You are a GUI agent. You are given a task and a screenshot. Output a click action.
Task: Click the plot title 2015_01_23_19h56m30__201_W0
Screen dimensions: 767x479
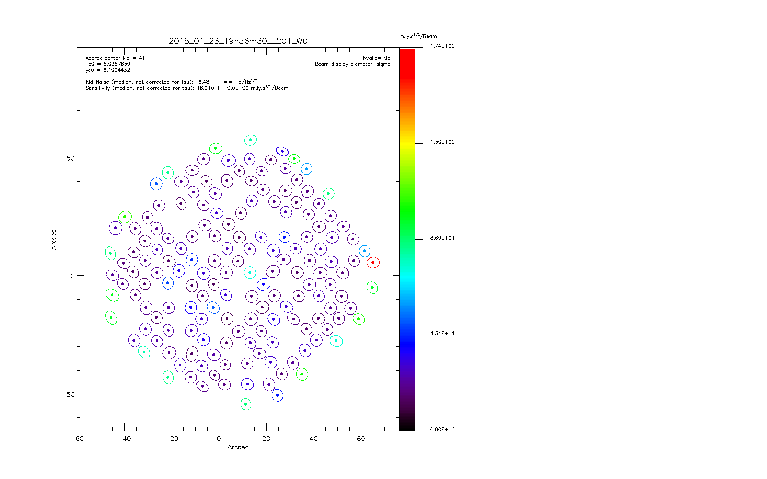238,41
